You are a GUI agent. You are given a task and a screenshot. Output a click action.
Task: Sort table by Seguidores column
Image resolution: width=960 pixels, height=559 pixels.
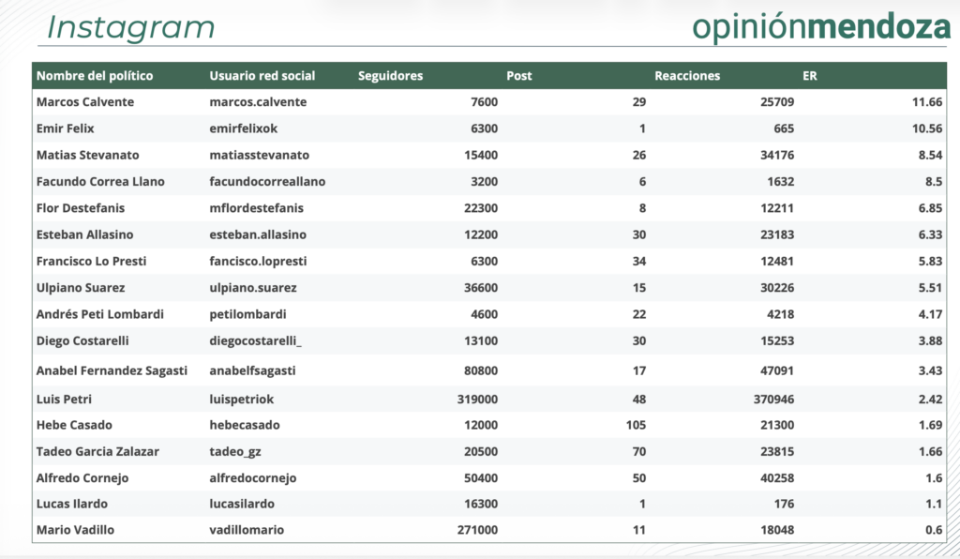pyautogui.click(x=390, y=76)
